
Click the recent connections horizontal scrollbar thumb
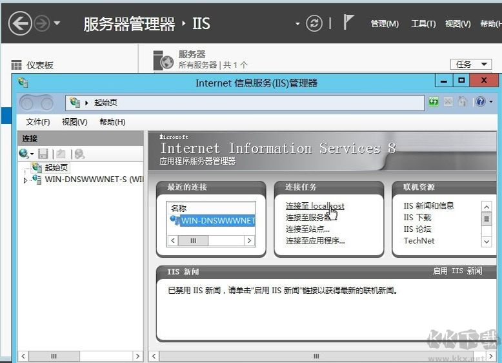[193, 241]
